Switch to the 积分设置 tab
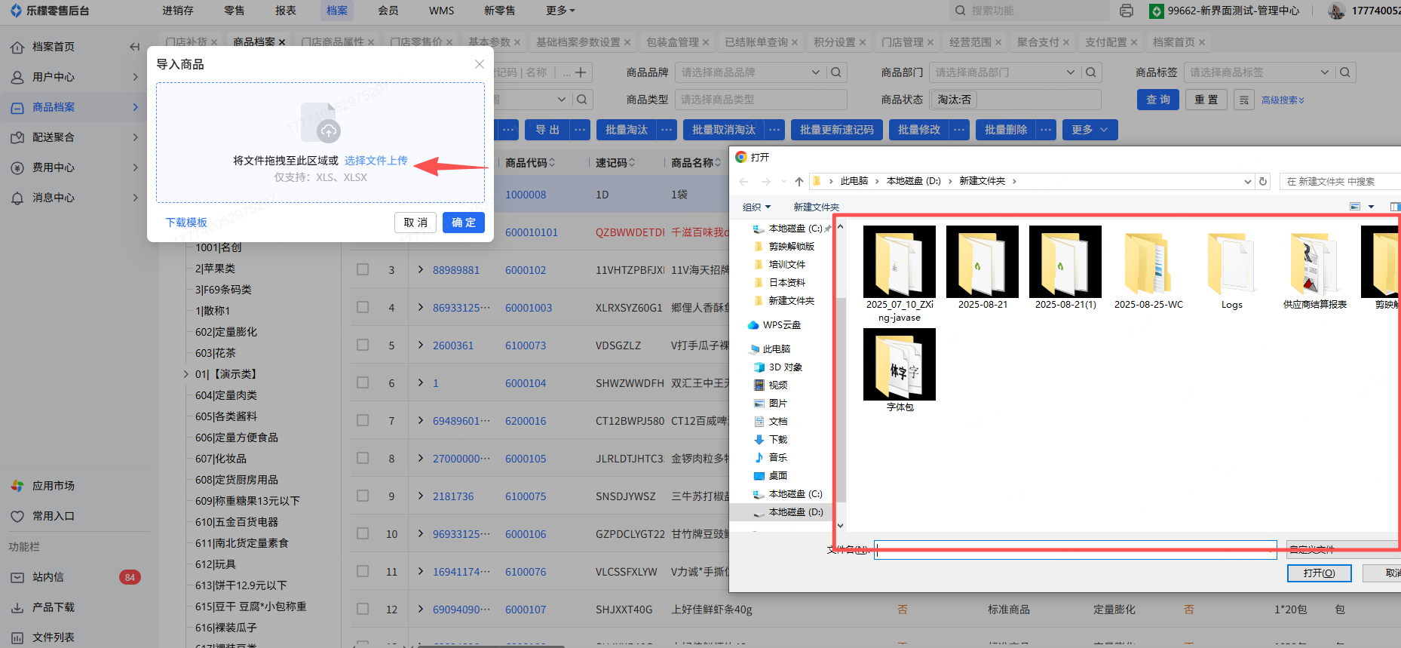 (835, 42)
